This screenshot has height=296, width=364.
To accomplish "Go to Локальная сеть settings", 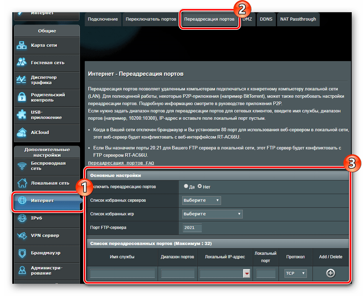I will (47, 184).
